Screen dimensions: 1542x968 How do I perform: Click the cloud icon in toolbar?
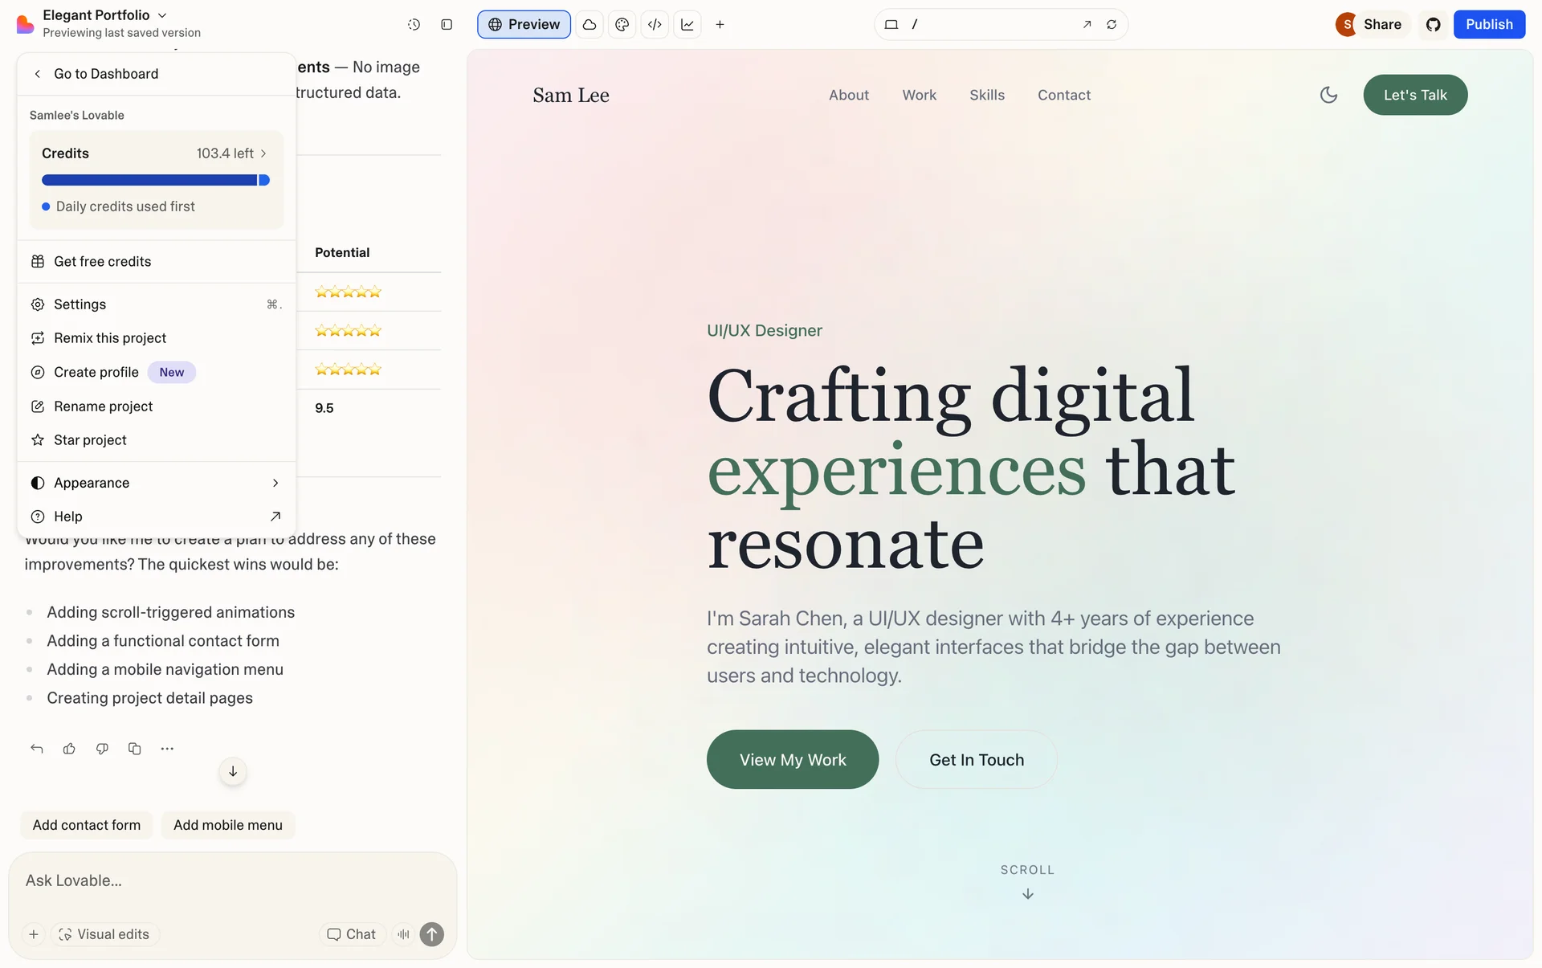click(589, 24)
